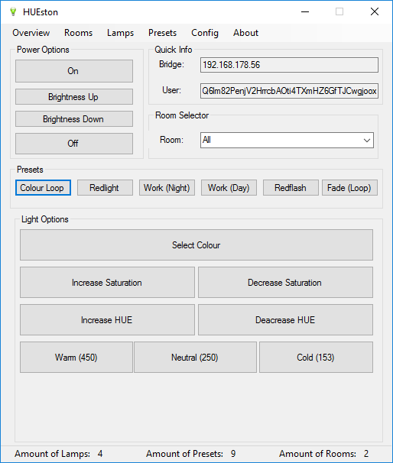Open the Rooms menu
This screenshot has height=463, width=393.
[78, 33]
